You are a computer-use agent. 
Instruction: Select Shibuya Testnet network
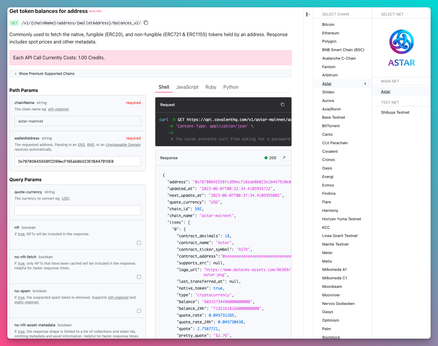(395, 112)
